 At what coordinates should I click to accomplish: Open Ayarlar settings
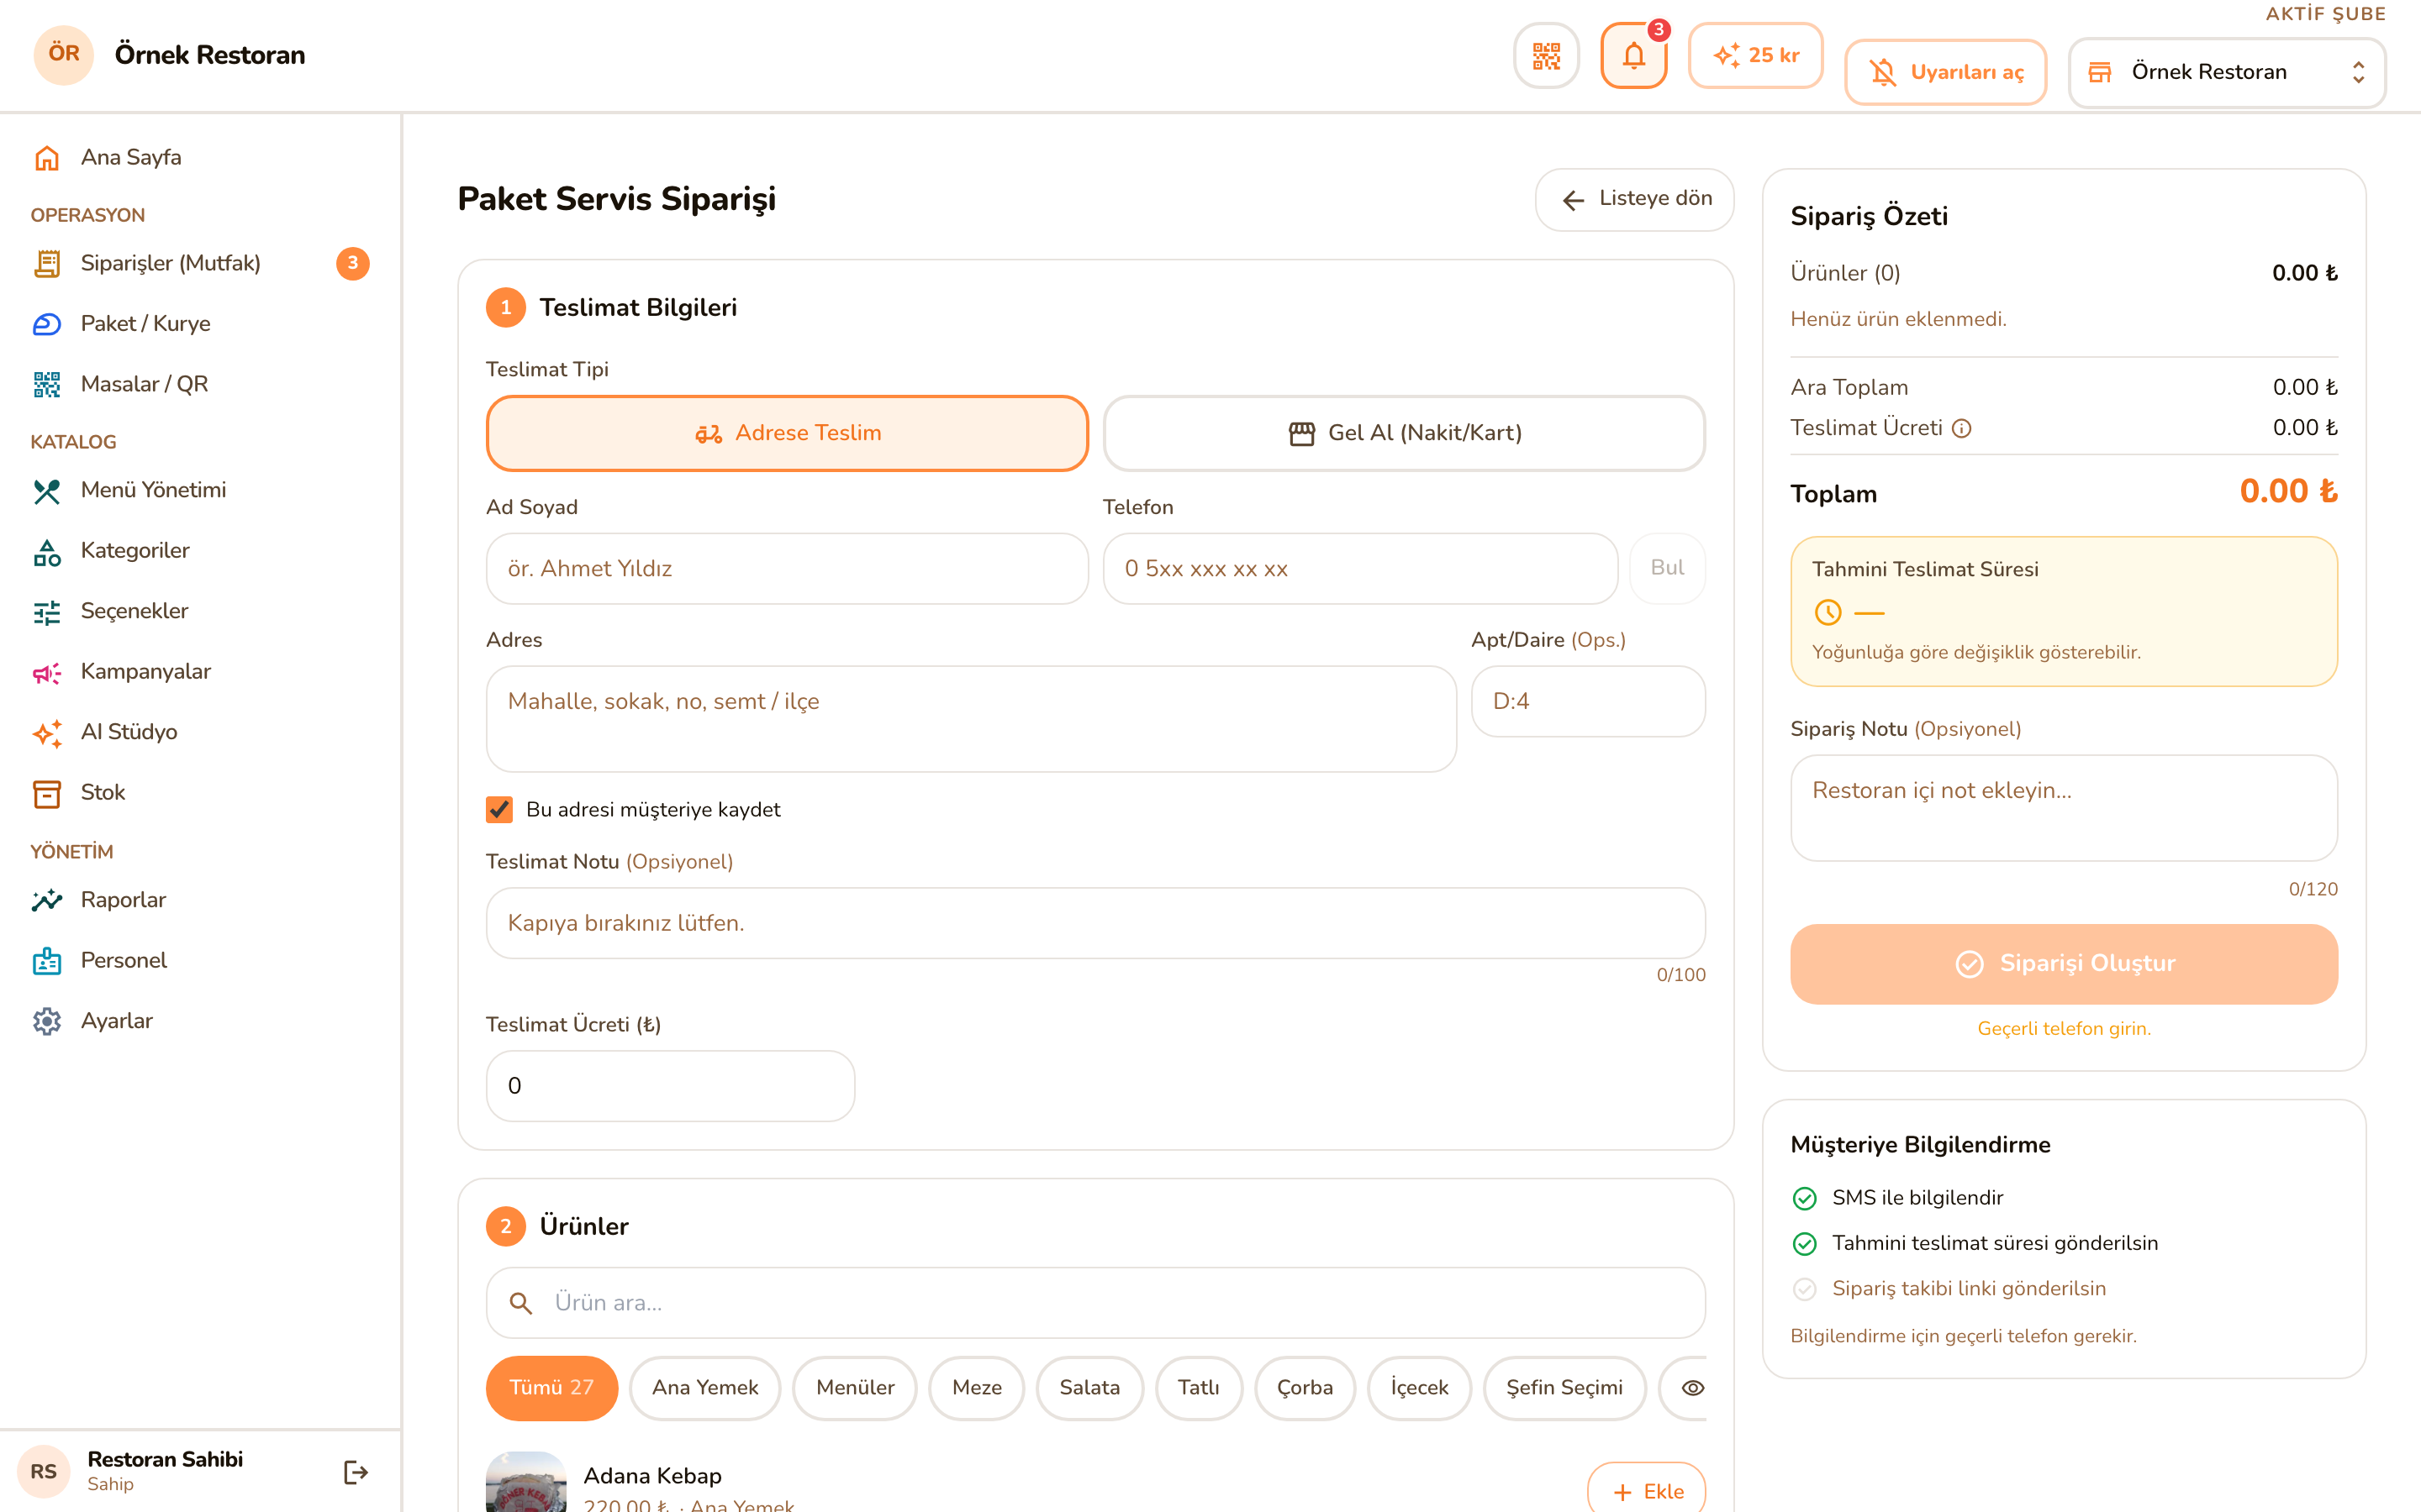point(200,1021)
